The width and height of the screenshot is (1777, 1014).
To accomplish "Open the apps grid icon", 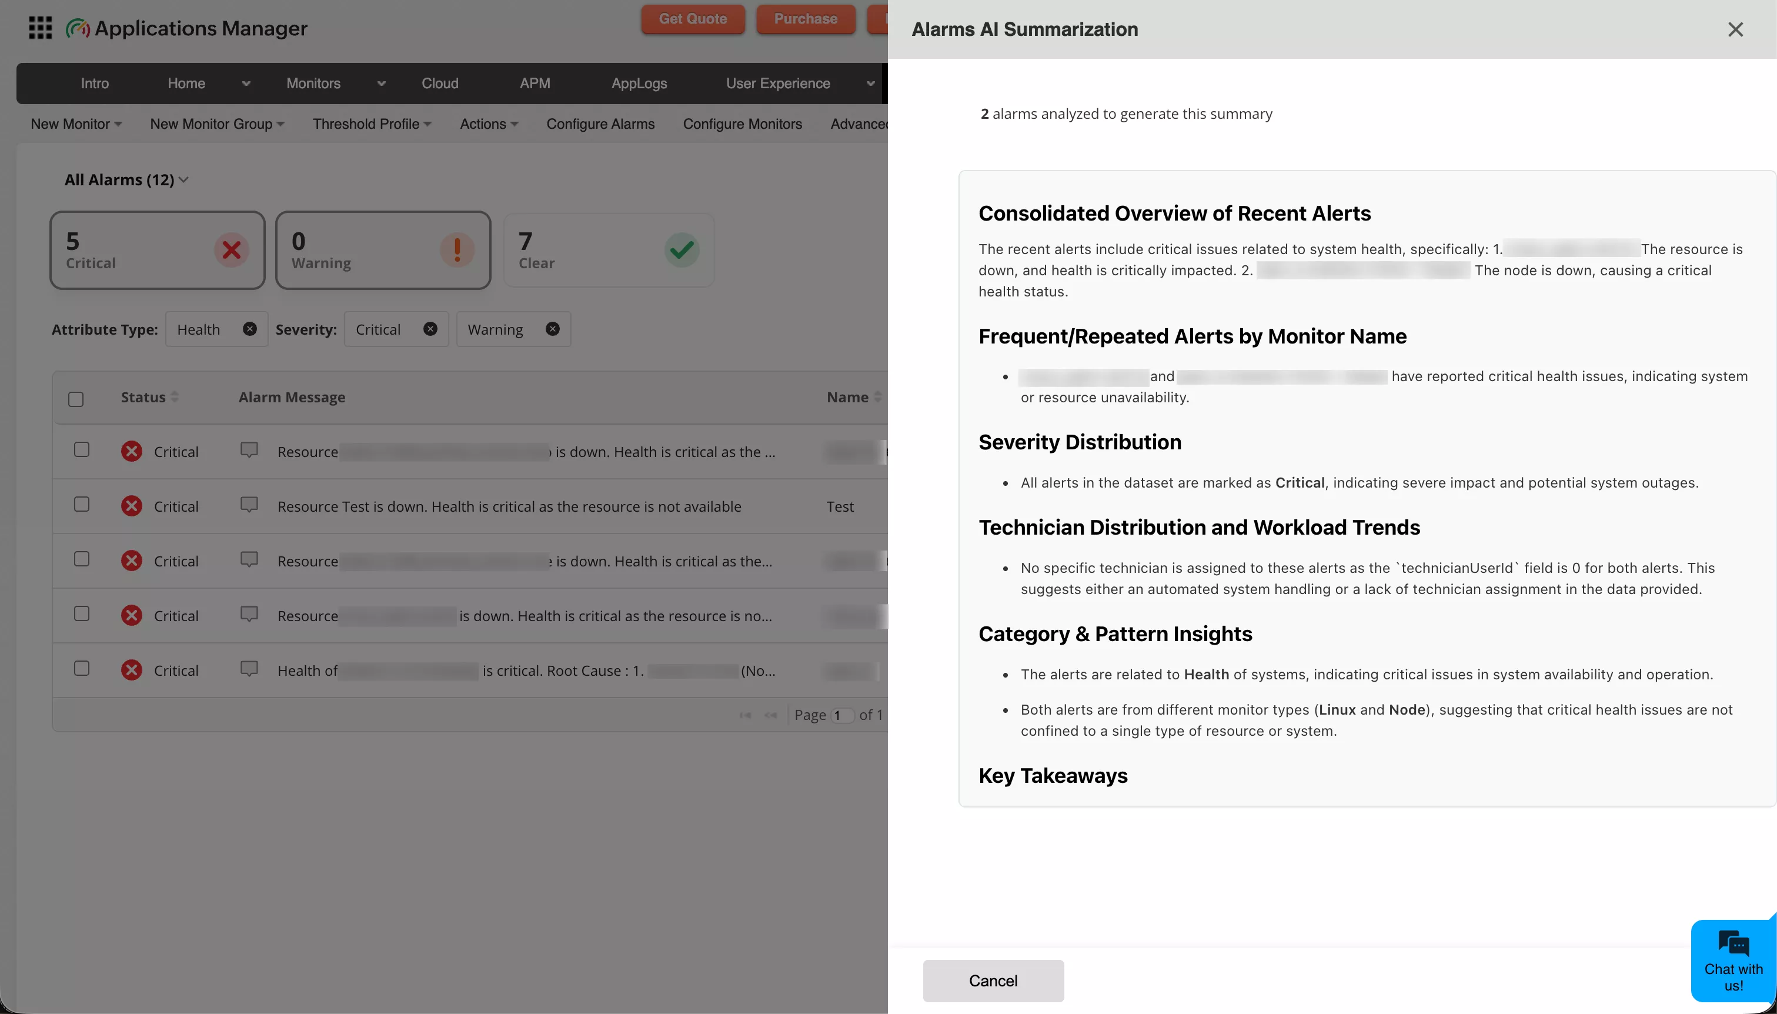I will 39,27.
